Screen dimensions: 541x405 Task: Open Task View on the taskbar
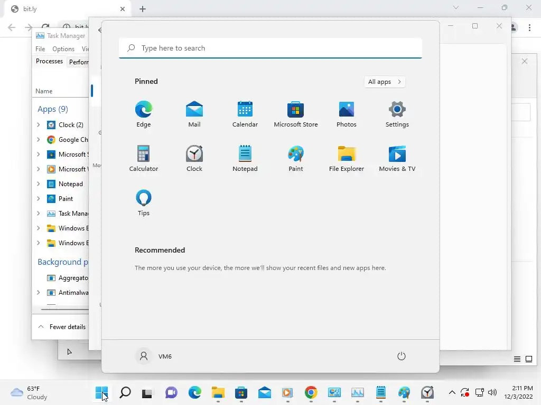[x=147, y=392]
